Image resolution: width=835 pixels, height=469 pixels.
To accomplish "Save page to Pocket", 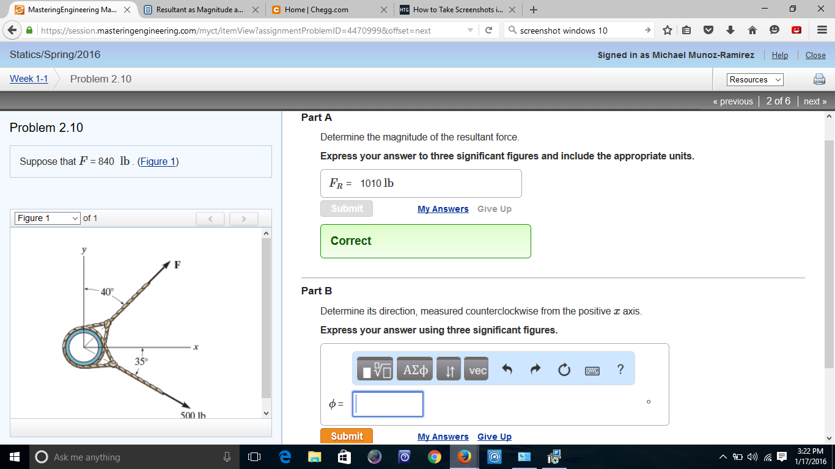I will [x=708, y=31].
